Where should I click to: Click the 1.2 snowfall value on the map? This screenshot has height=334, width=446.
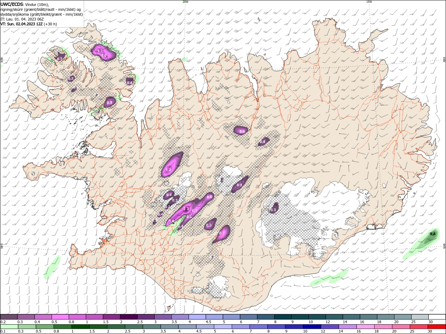coord(168,170)
